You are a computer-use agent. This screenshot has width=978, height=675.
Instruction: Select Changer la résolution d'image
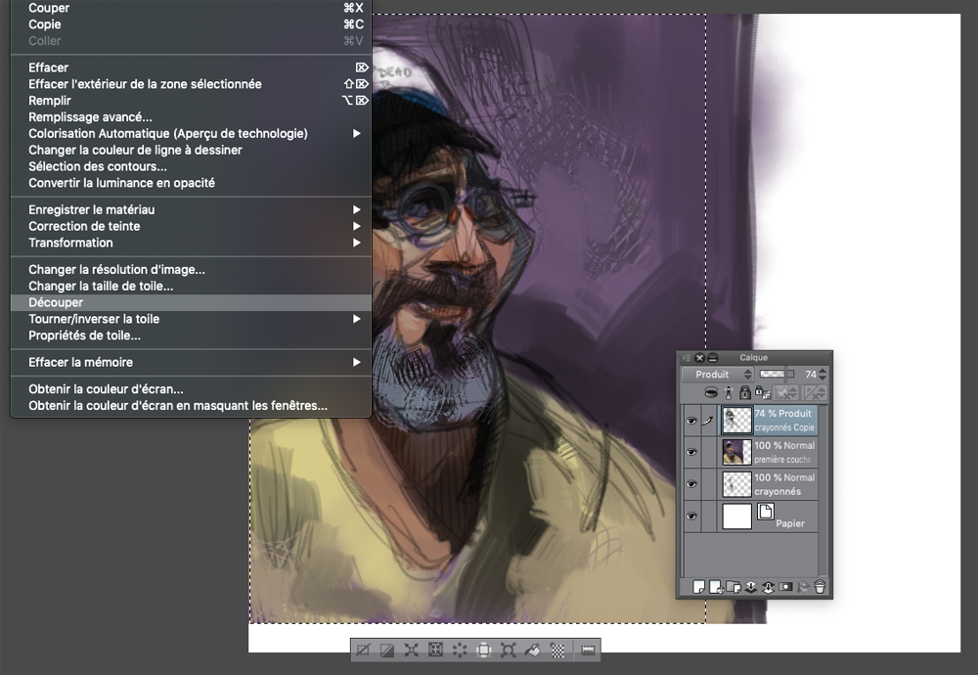[116, 269]
